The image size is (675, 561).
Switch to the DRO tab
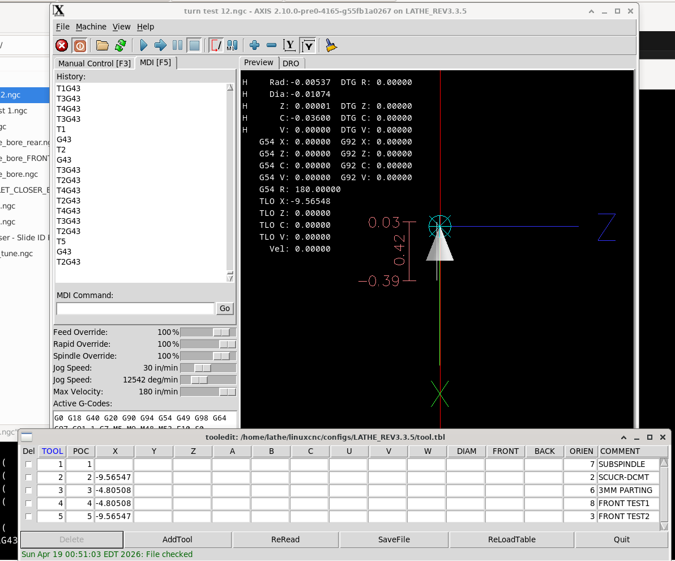point(290,63)
